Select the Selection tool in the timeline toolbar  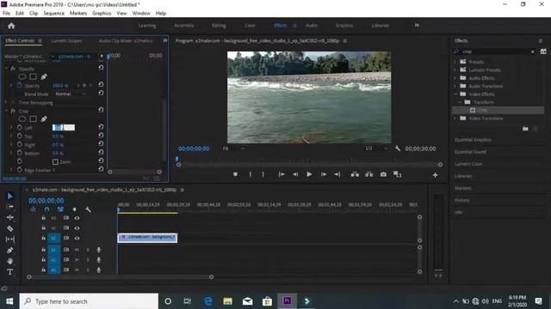pos(10,197)
